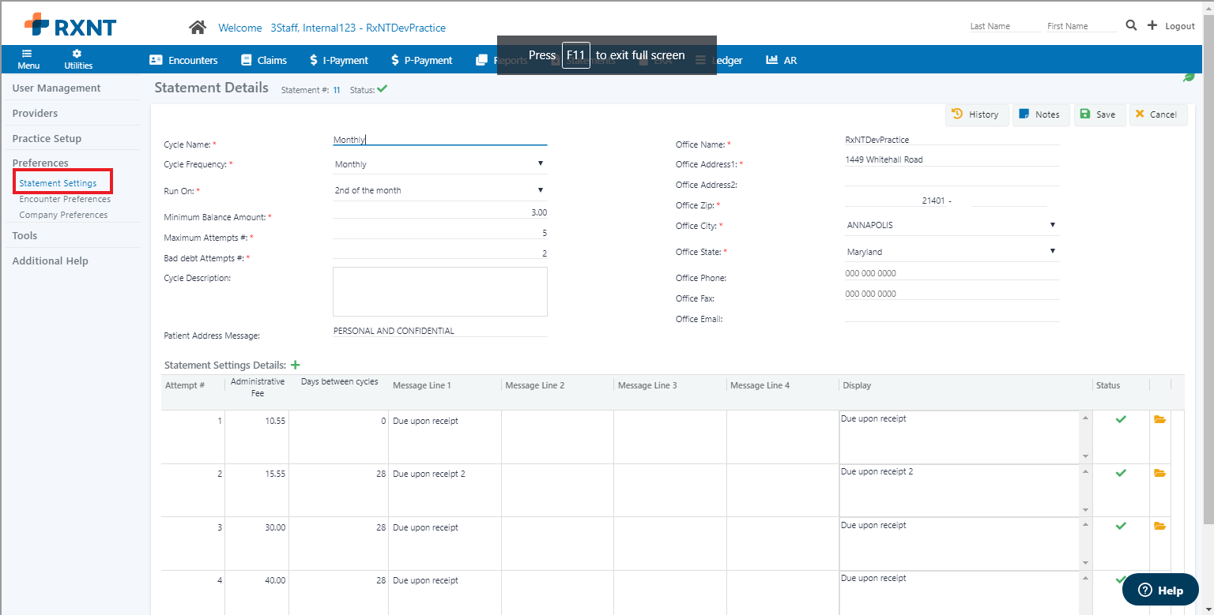Click the Office Name field

click(952, 140)
